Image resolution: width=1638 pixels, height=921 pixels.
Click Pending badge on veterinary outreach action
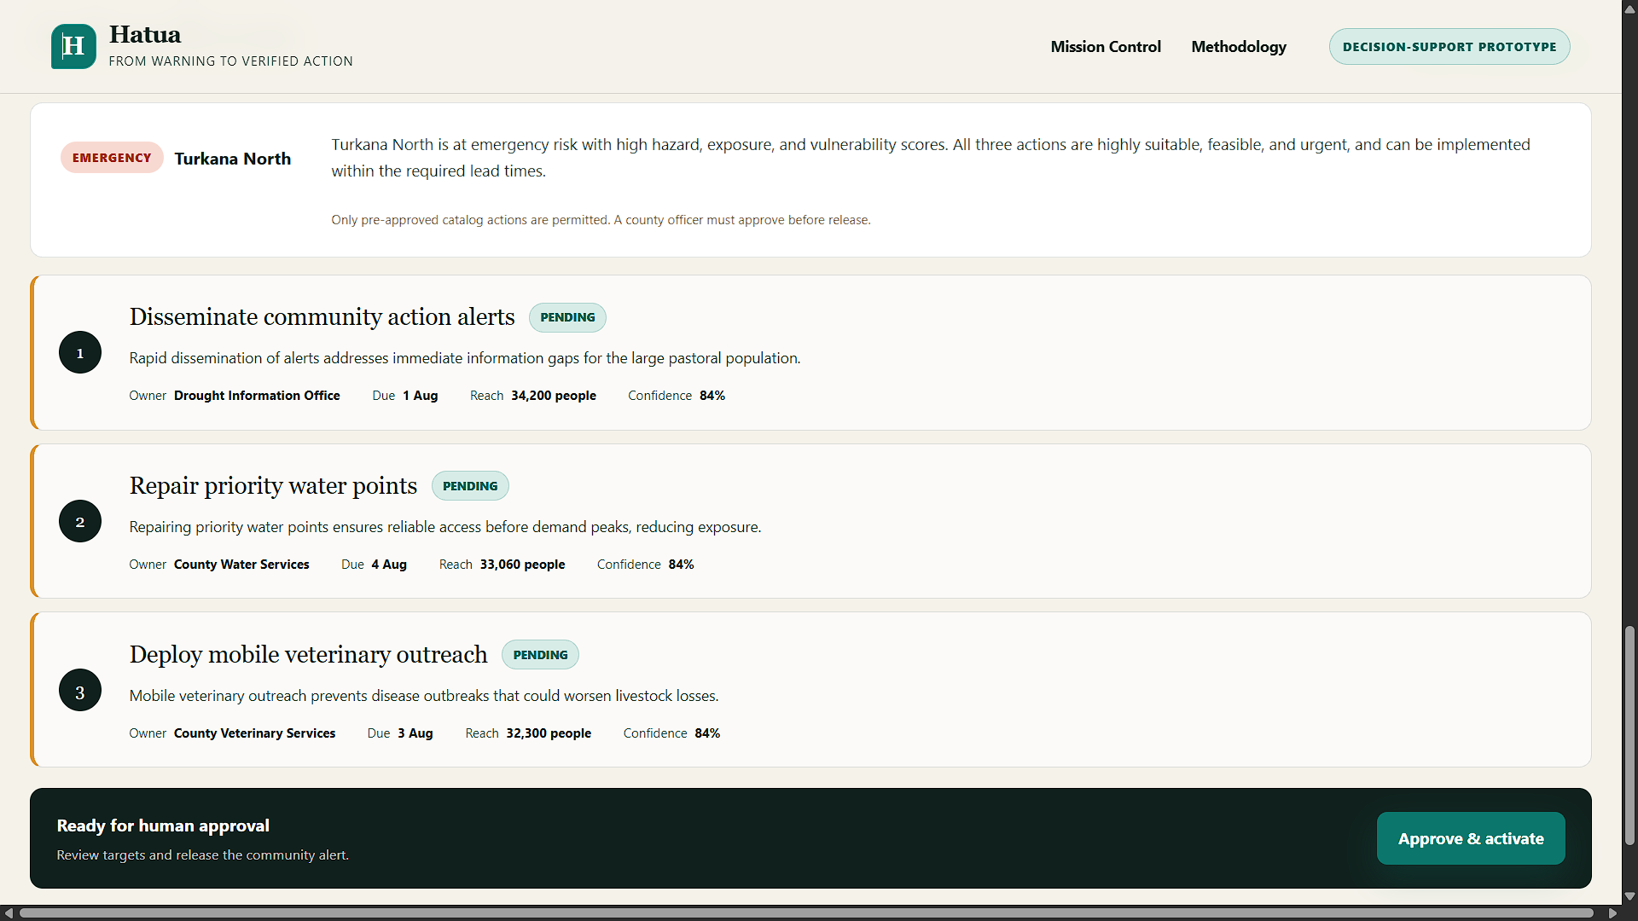(x=540, y=655)
